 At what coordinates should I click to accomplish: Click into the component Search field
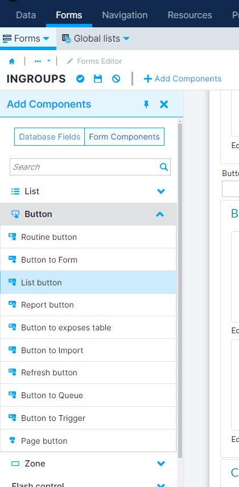coord(85,167)
